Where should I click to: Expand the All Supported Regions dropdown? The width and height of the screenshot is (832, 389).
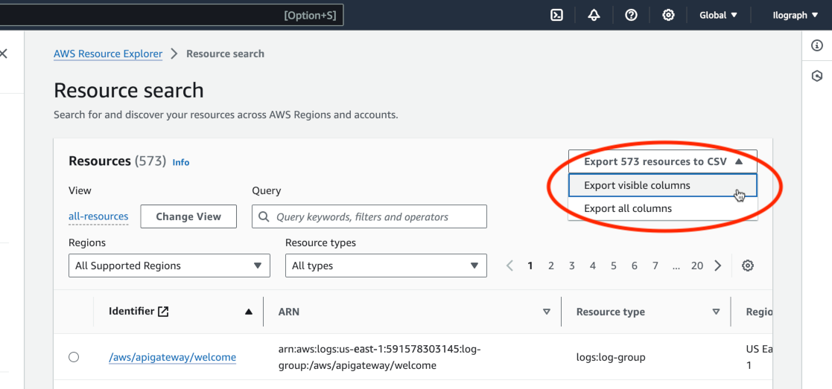coord(169,266)
